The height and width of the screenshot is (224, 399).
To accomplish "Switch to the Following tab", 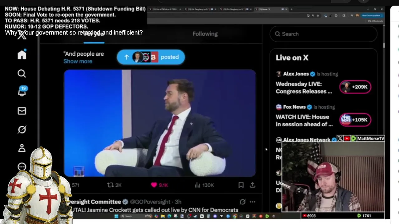I will tap(205, 34).
